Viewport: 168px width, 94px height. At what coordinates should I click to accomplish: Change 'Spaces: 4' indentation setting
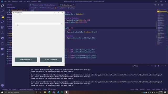pyautogui.click(x=143, y=89)
